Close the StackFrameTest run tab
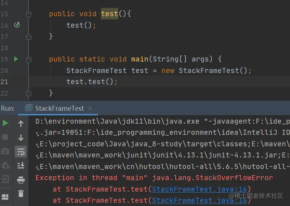Image resolution: width=290 pixels, height=206 pixels. pyautogui.click(x=90, y=109)
